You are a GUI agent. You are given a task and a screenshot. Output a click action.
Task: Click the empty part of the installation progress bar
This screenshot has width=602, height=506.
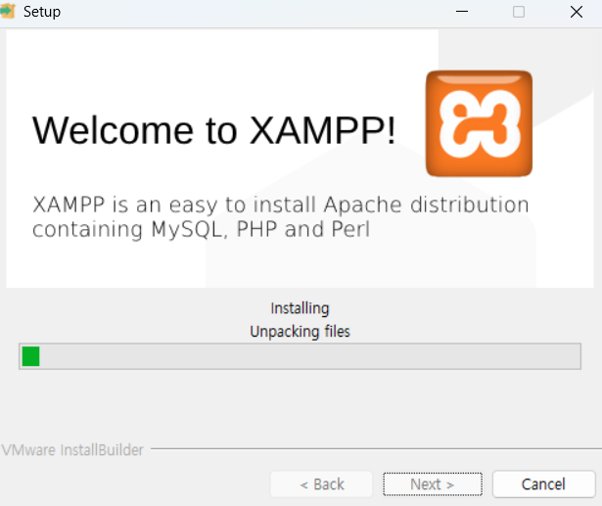click(309, 356)
